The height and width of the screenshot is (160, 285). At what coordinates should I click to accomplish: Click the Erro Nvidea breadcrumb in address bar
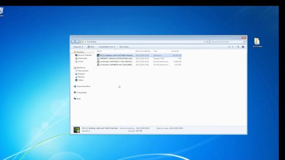click(x=92, y=42)
